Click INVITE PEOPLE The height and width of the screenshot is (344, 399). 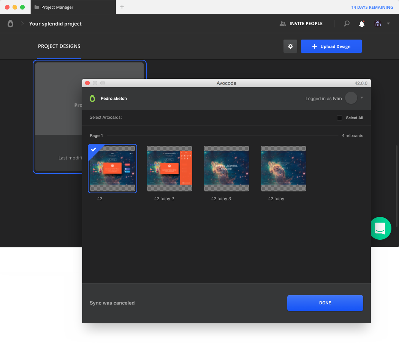click(306, 24)
